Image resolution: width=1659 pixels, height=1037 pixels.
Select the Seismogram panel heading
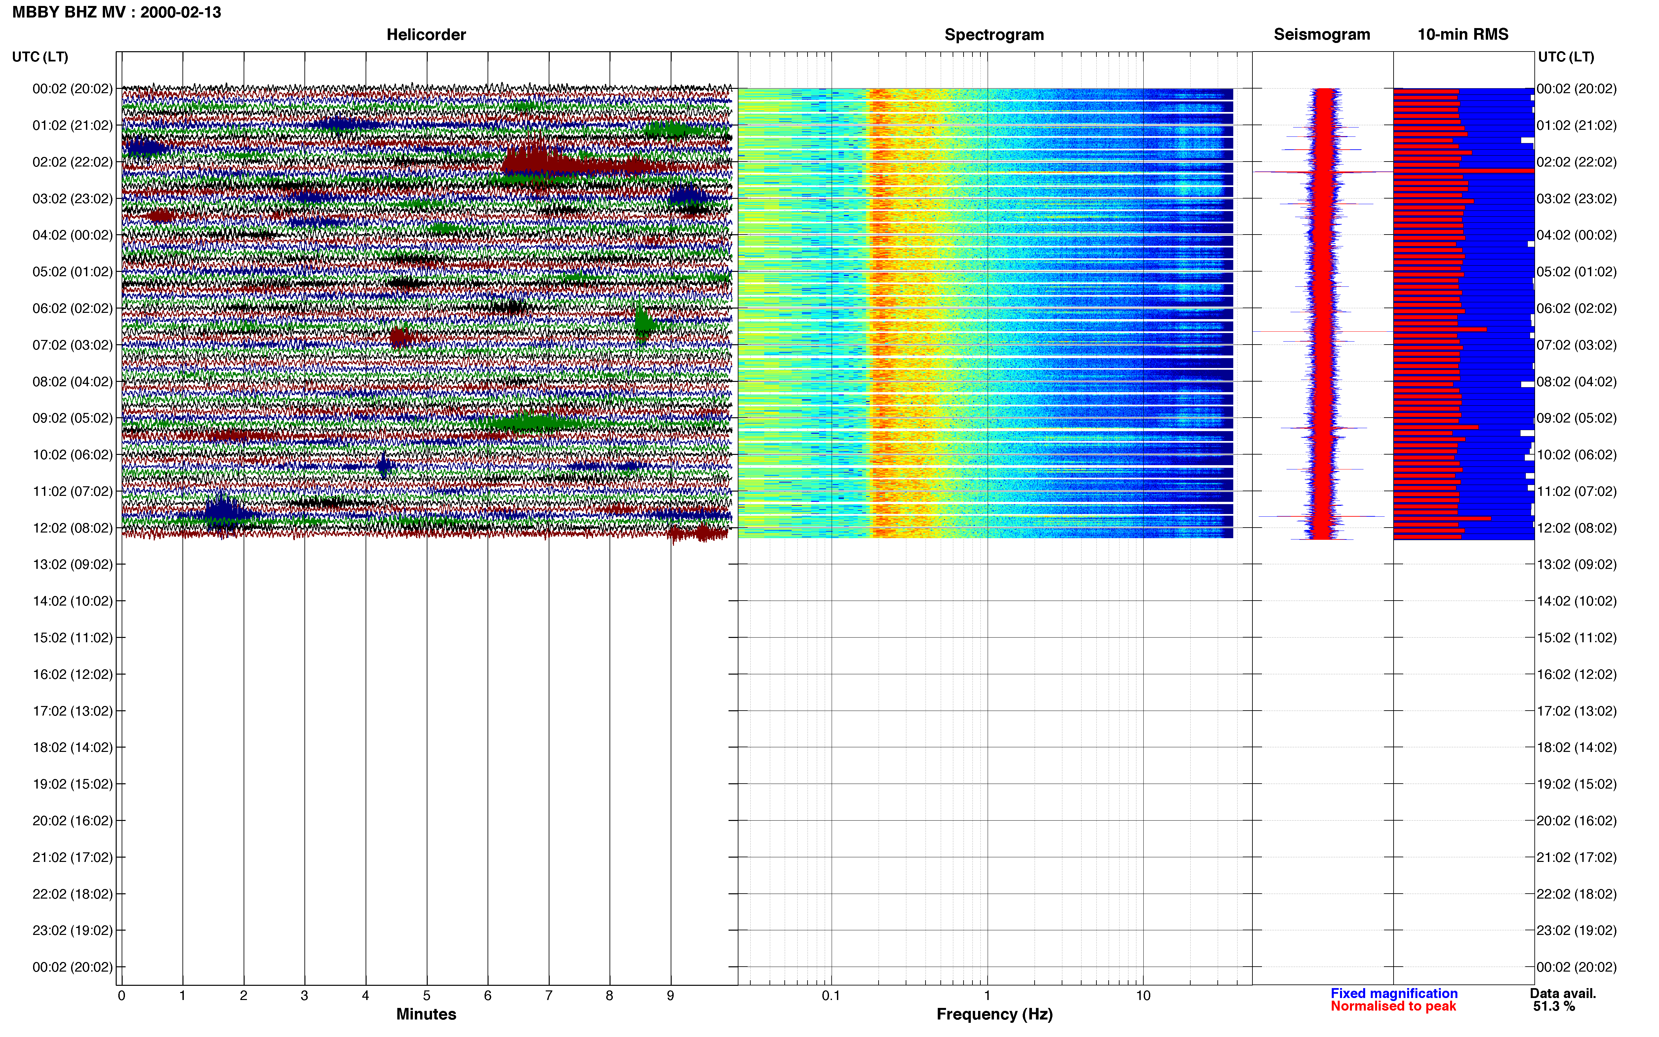(1322, 34)
